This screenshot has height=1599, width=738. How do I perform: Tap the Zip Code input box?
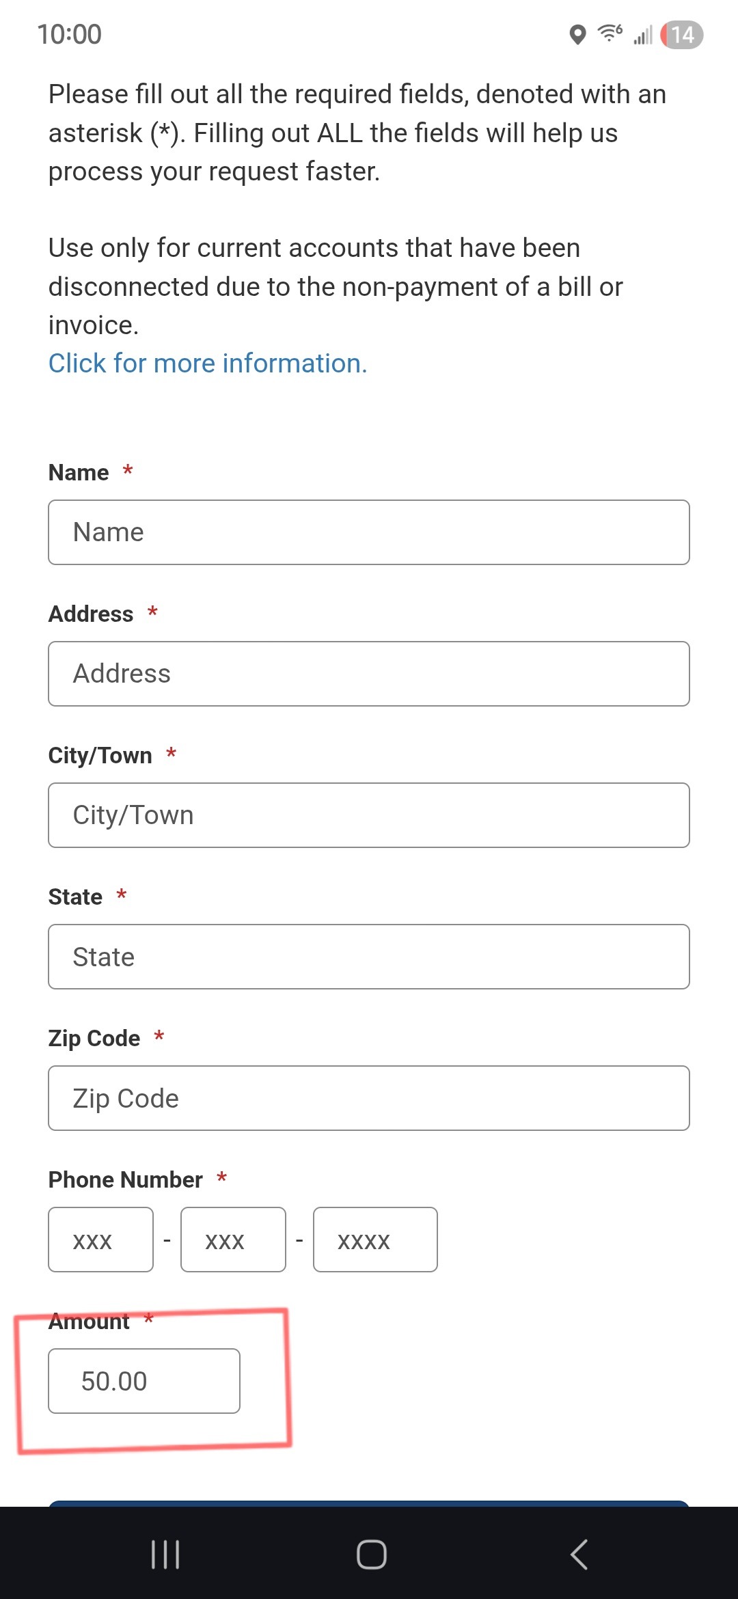tap(369, 1098)
